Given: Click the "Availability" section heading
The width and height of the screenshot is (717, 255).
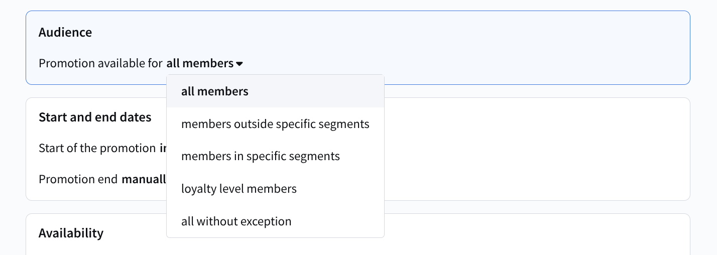Looking at the screenshot, I should [x=71, y=233].
